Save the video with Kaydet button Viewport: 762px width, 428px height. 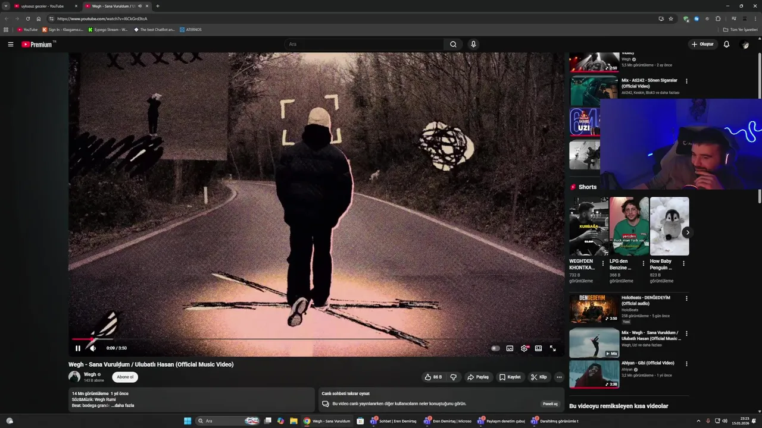(x=510, y=377)
